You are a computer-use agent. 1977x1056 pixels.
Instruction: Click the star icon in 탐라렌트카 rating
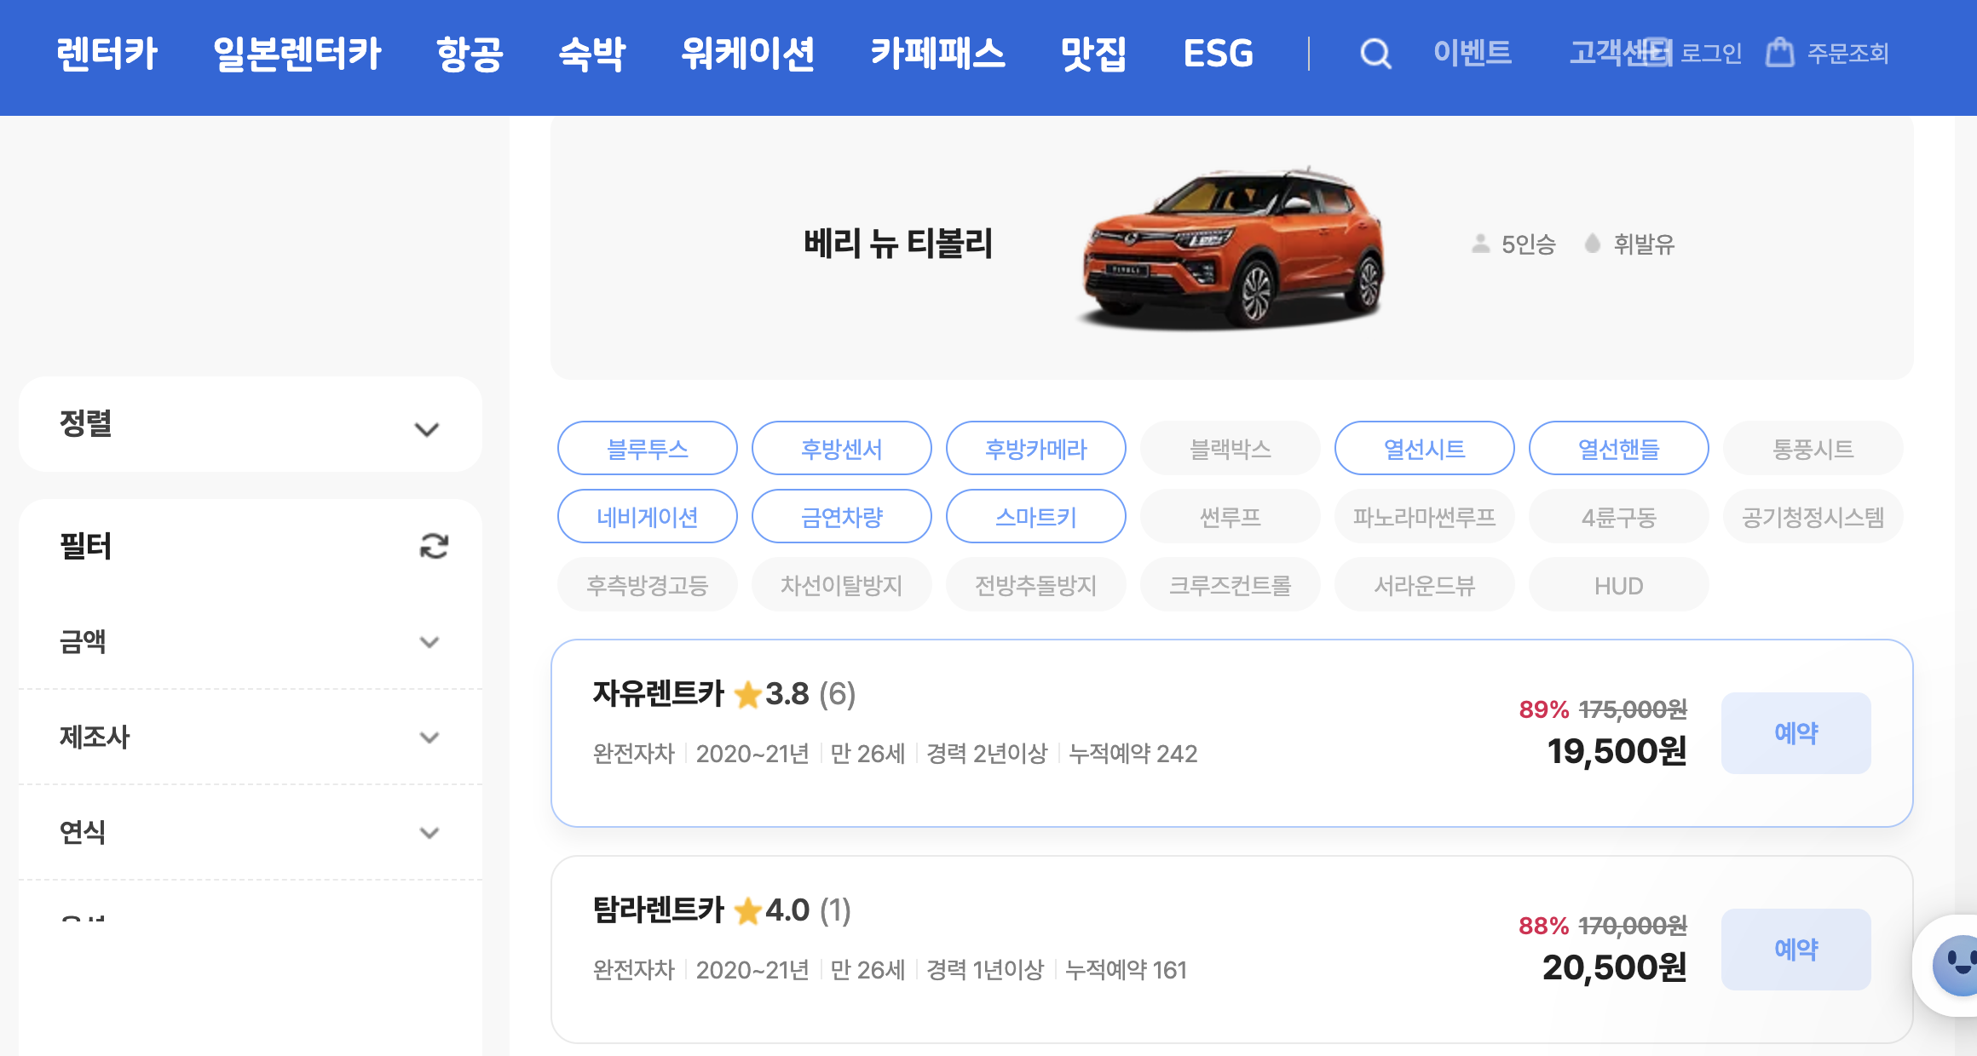747,911
